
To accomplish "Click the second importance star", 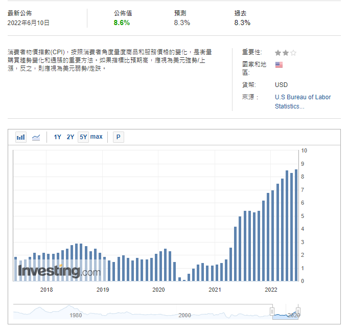I will pos(286,53).
